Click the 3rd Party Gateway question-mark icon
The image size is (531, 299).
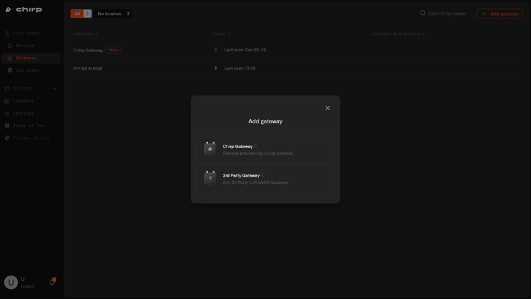click(211, 178)
